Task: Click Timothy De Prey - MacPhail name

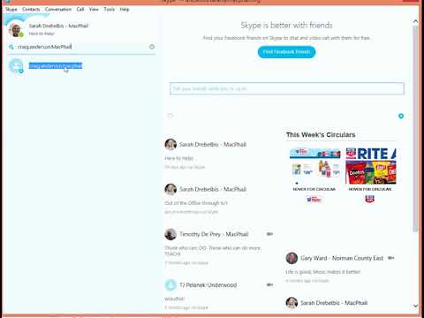Action: (x=214, y=234)
